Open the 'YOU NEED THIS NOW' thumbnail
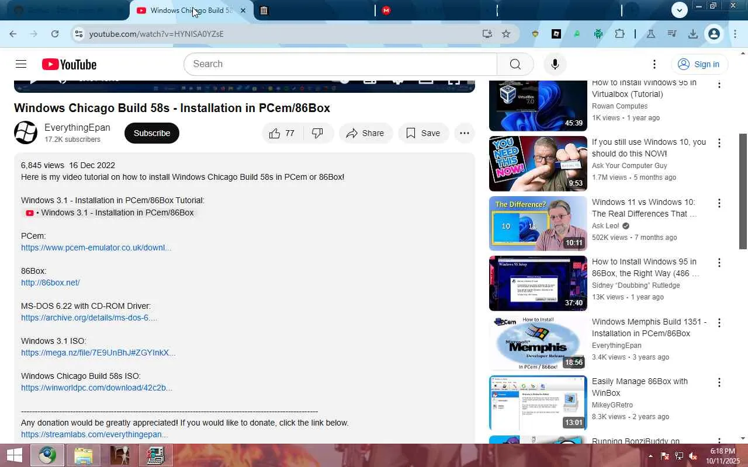This screenshot has width=748, height=467. pos(538,163)
